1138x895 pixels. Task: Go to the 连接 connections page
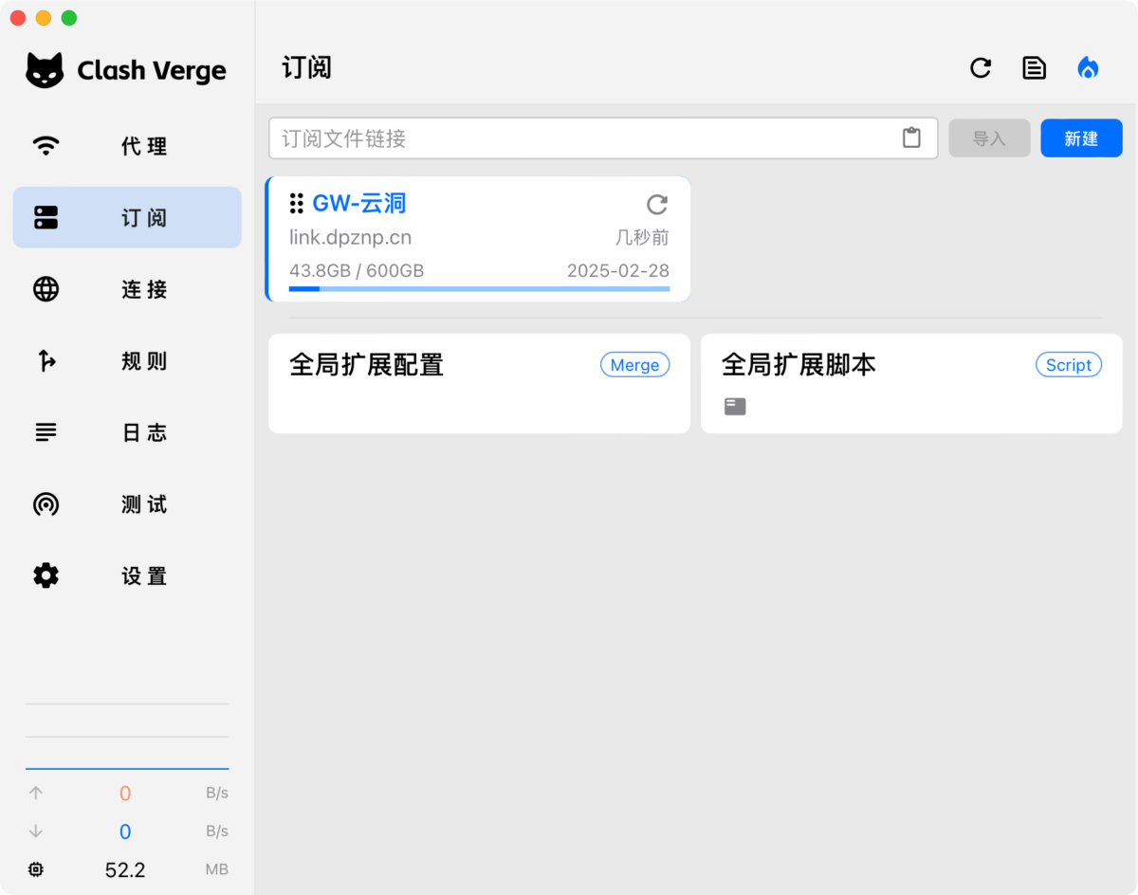(127, 289)
